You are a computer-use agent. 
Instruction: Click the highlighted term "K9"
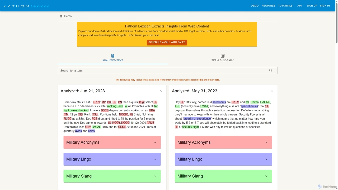247,102
